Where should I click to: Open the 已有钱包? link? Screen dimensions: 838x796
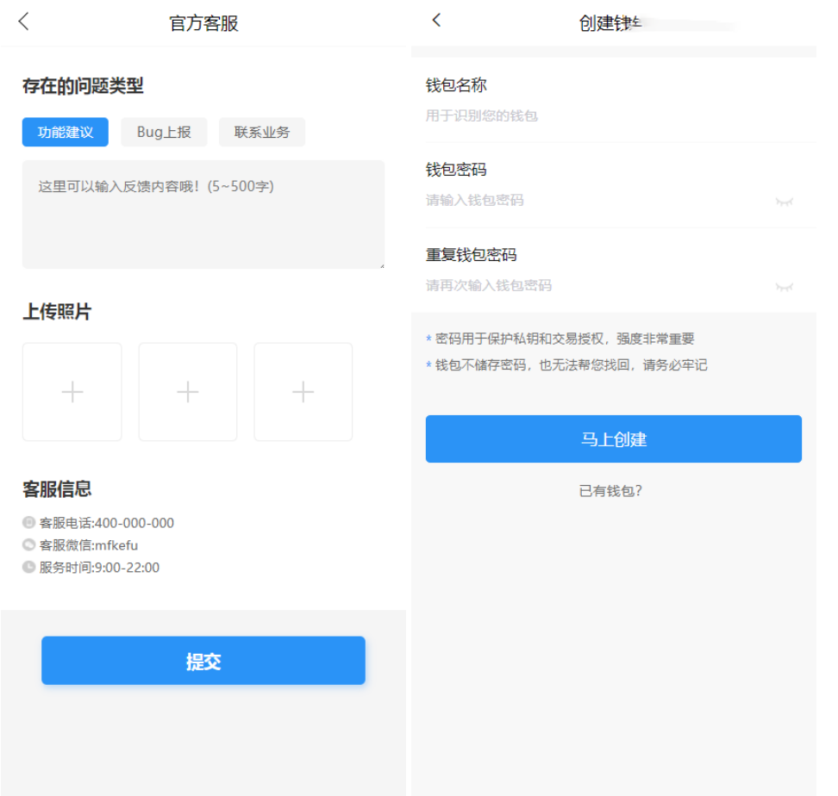611,491
